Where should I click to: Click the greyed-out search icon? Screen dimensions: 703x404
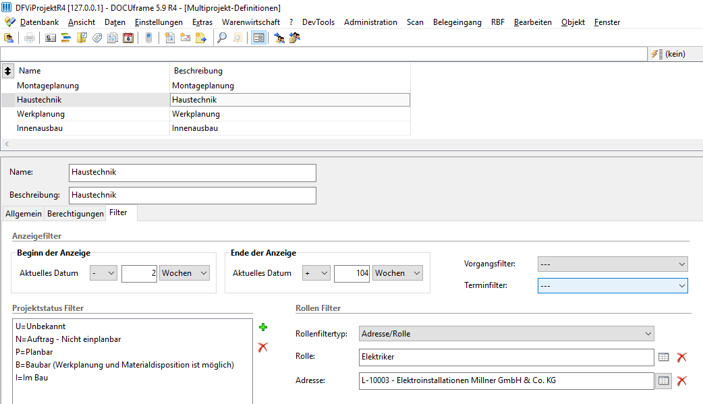click(x=237, y=38)
